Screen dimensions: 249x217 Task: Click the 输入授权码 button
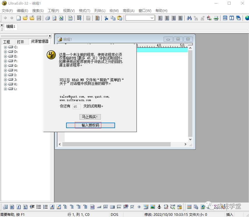tap(90, 125)
